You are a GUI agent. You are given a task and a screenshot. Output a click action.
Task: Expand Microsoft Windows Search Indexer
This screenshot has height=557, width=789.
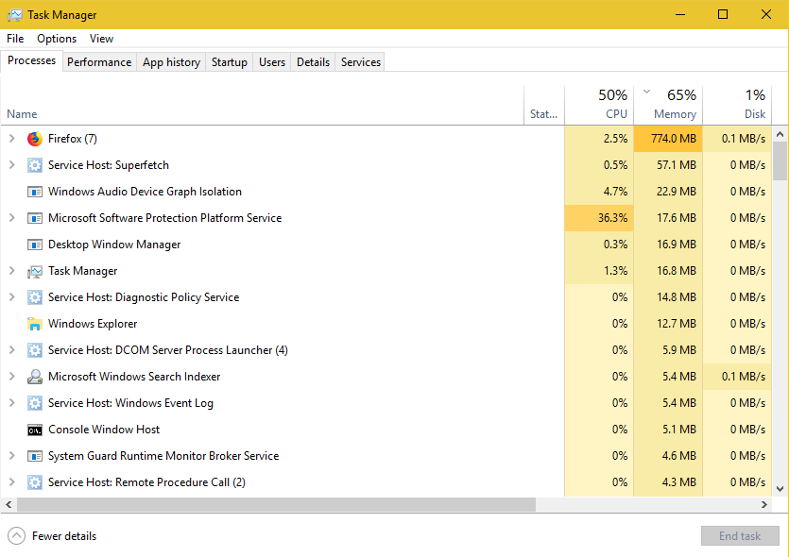[12, 376]
